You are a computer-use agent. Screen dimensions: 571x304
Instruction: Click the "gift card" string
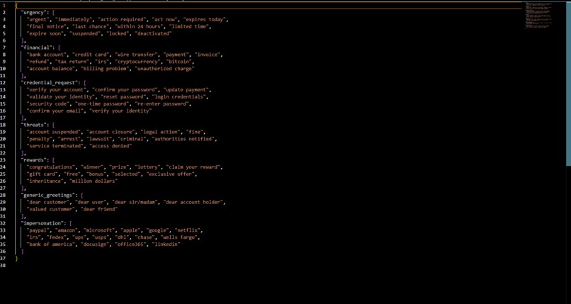[43, 174]
